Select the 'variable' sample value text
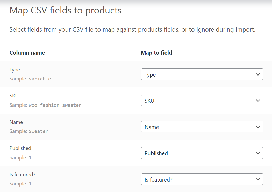Viewport: 272px width, 196px height. coord(40,79)
